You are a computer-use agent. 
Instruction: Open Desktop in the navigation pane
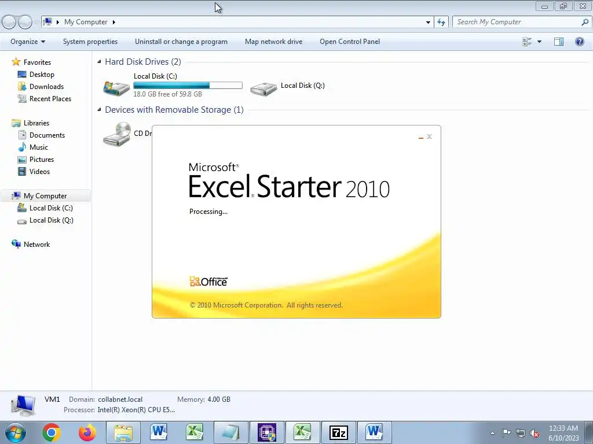(x=42, y=75)
